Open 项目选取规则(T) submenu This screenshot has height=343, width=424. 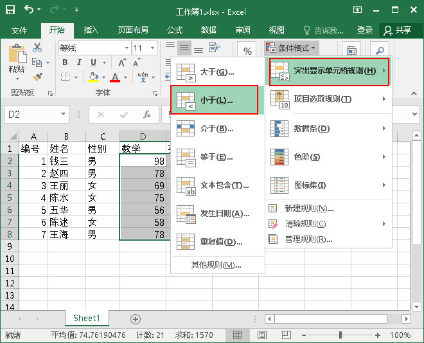(329, 99)
